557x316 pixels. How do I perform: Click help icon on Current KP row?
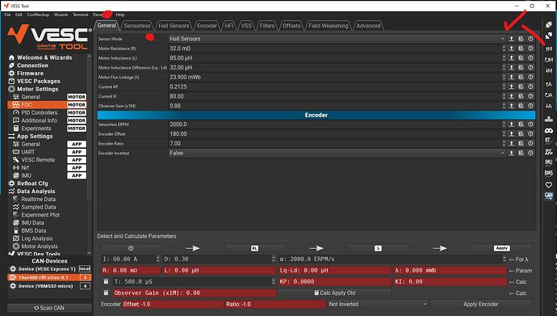530,86
